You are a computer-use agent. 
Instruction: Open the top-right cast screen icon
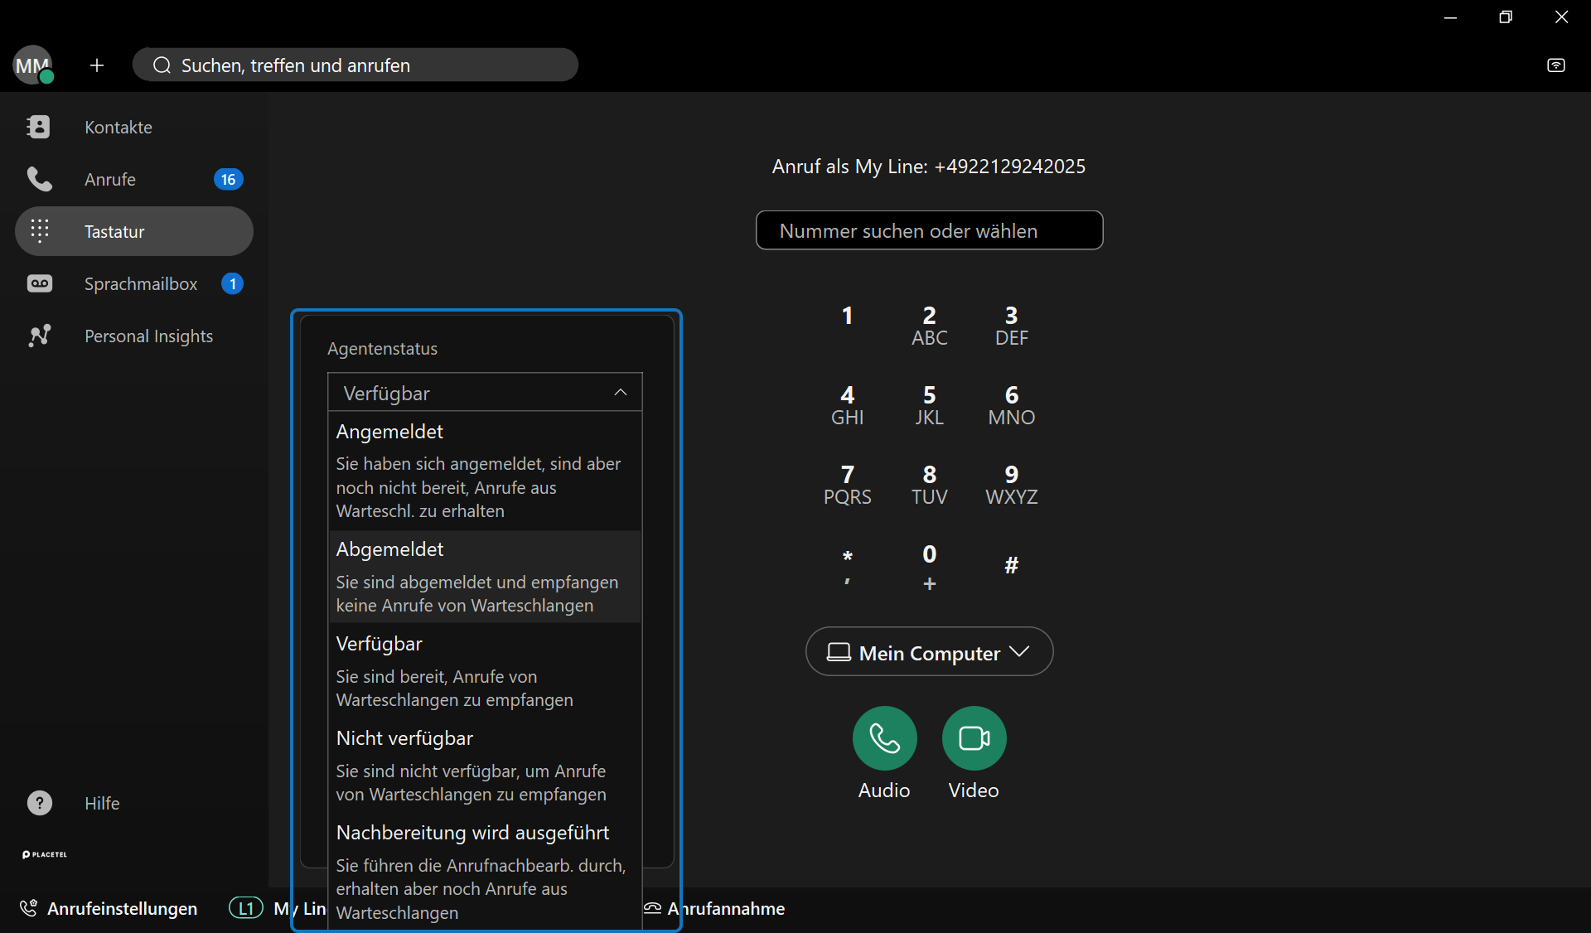(1555, 65)
